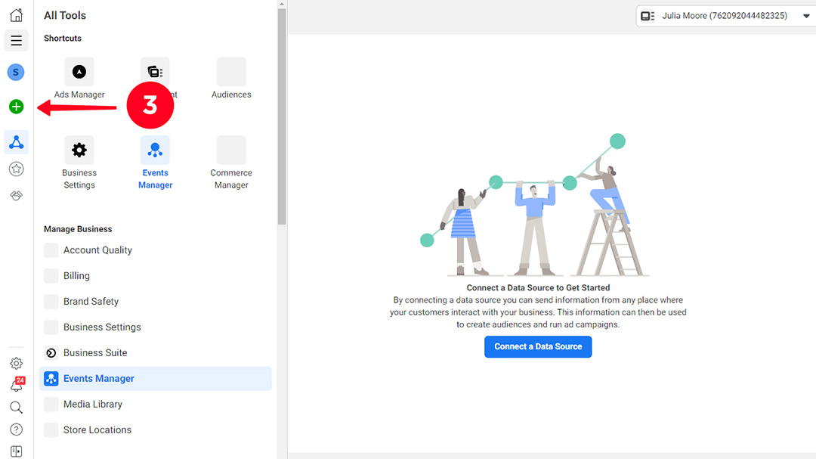Click the 'Connect a Data Source to Get Started' heading
The width and height of the screenshot is (816, 459).
538,287
